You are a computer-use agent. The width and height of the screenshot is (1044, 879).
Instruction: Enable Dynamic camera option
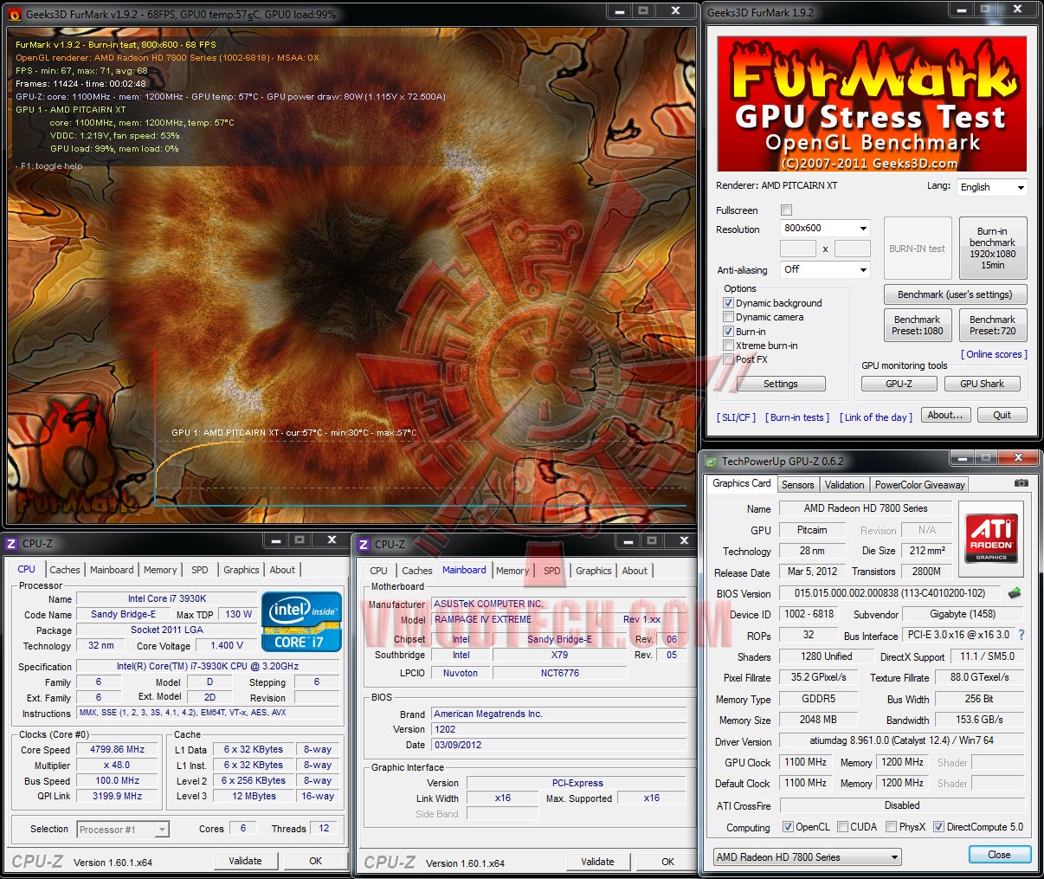(x=728, y=317)
